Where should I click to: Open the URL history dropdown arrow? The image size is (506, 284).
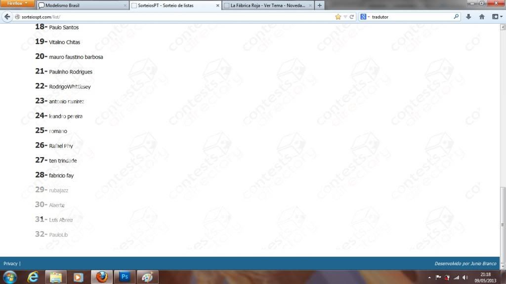click(x=345, y=17)
